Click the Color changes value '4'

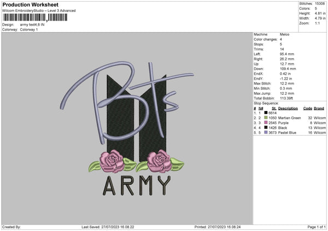(x=281, y=39)
